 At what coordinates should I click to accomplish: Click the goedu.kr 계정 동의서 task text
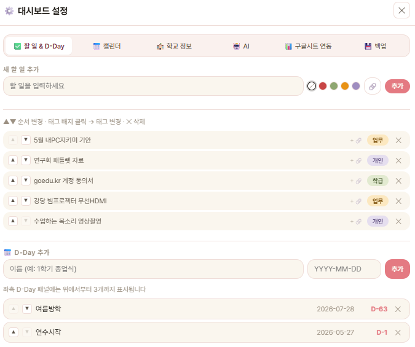(63, 181)
